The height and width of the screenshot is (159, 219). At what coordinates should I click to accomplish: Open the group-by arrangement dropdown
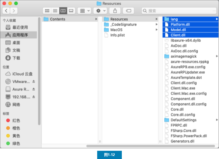[84, 11]
